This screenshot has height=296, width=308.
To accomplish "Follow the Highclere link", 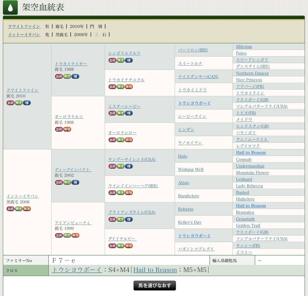I will click(245, 199).
